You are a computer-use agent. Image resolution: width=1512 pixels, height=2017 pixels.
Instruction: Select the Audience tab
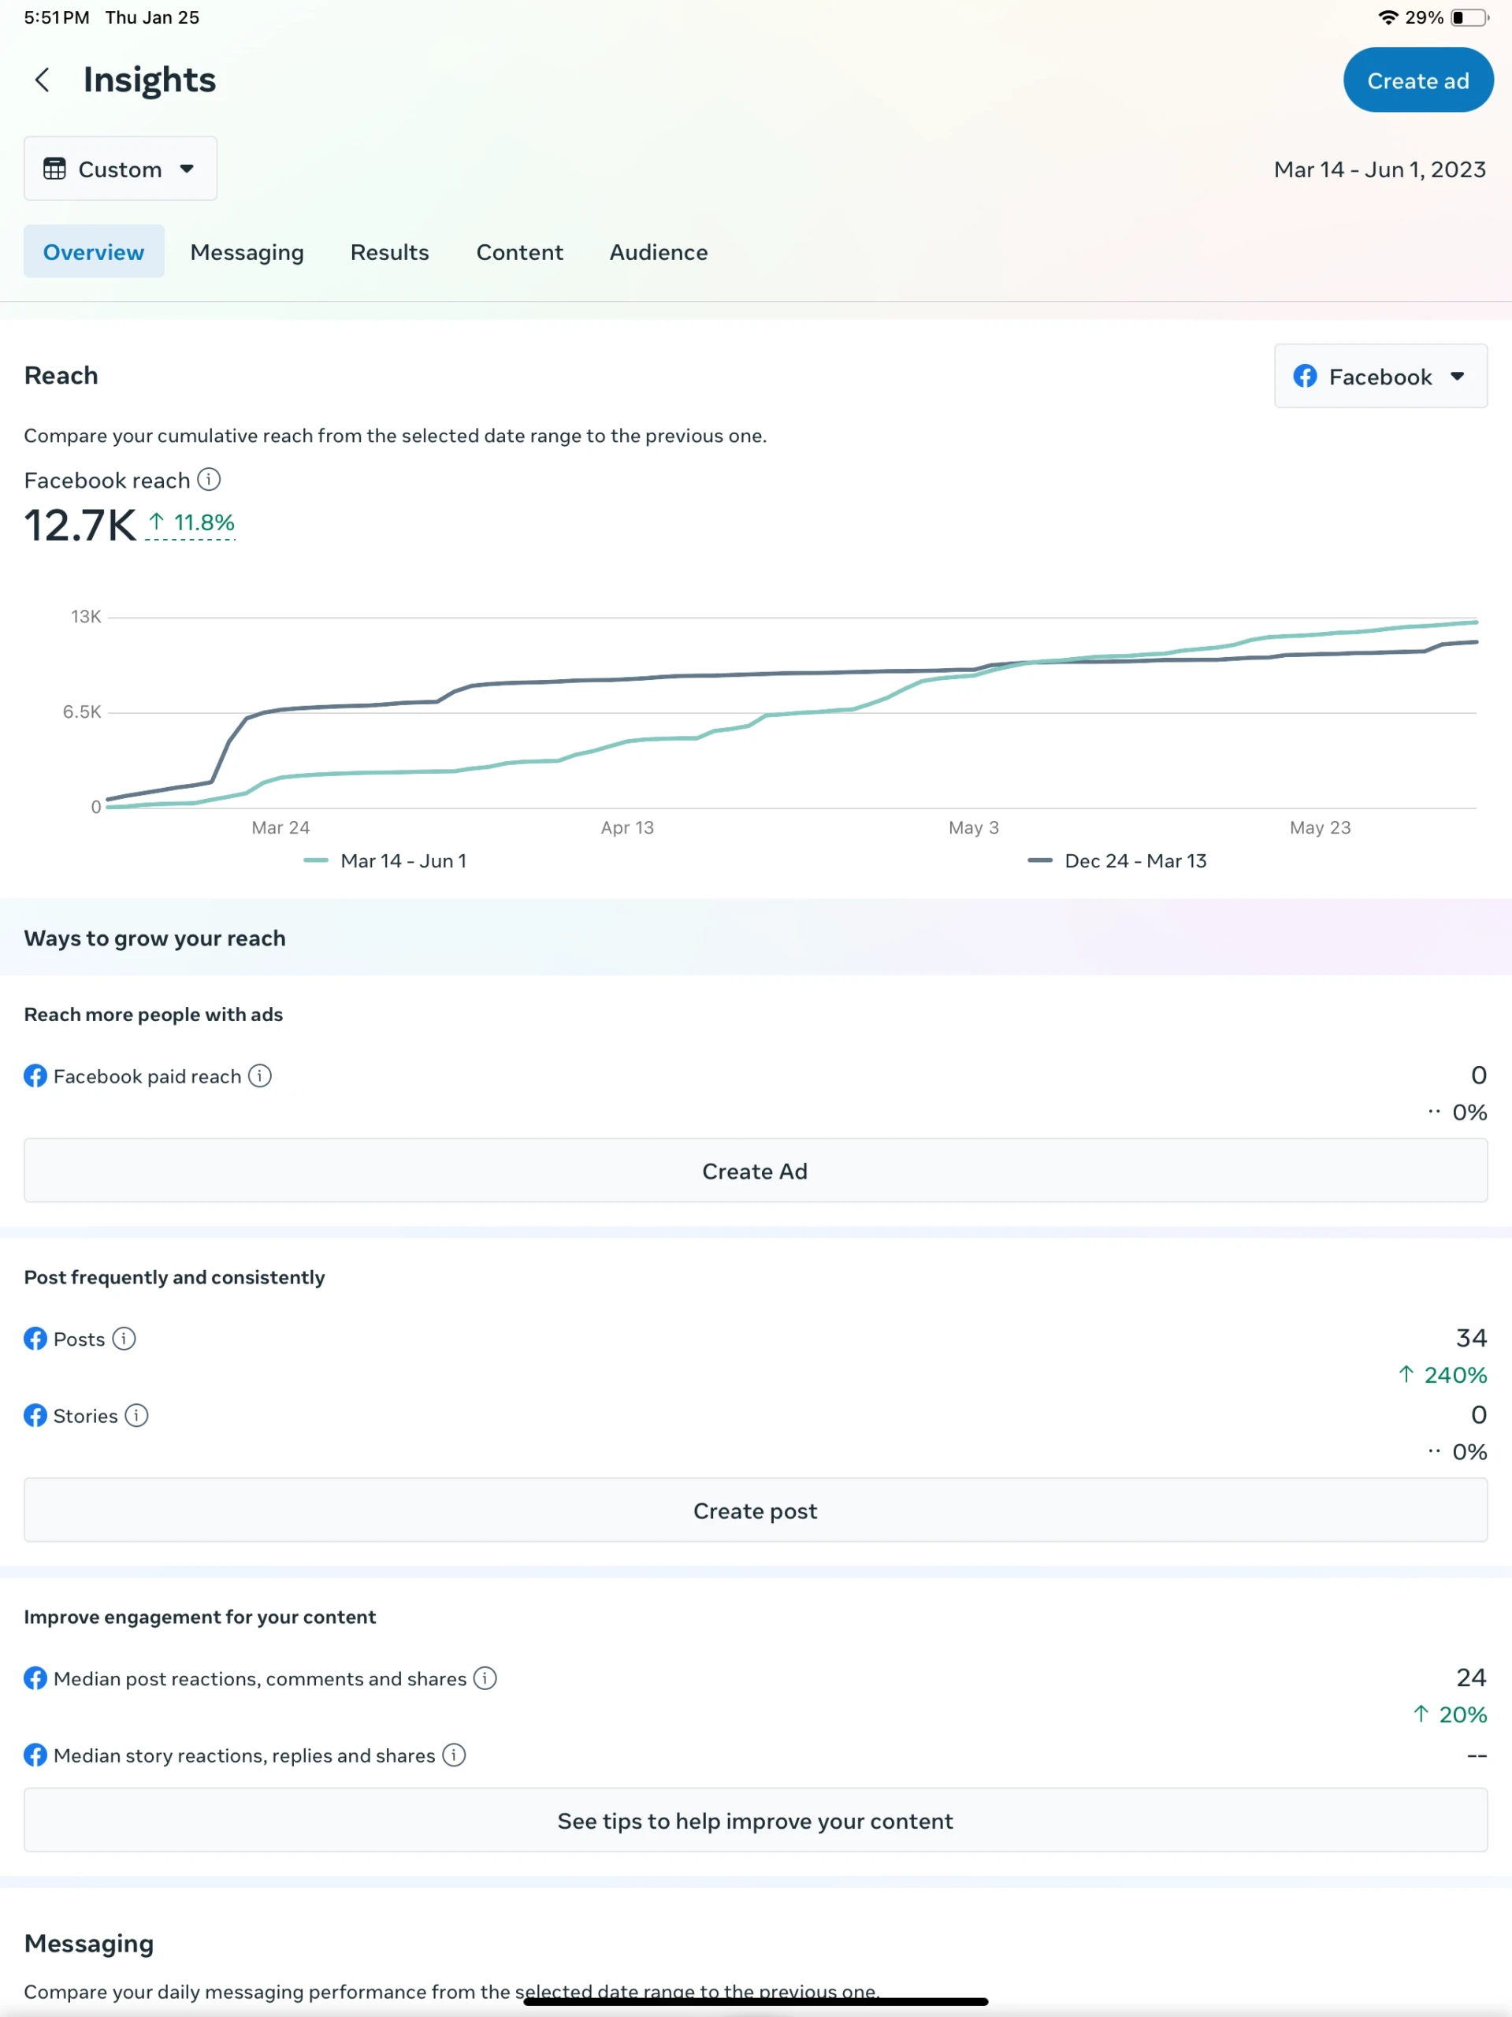click(x=659, y=253)
